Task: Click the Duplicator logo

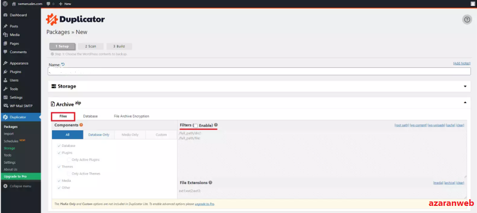Action: pos(76,20)
